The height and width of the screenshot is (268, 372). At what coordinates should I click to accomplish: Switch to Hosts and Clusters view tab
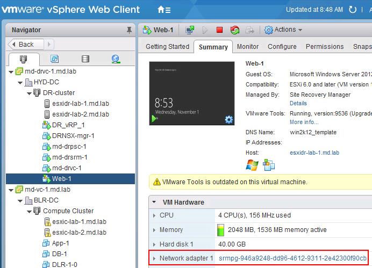coord(23,59)
